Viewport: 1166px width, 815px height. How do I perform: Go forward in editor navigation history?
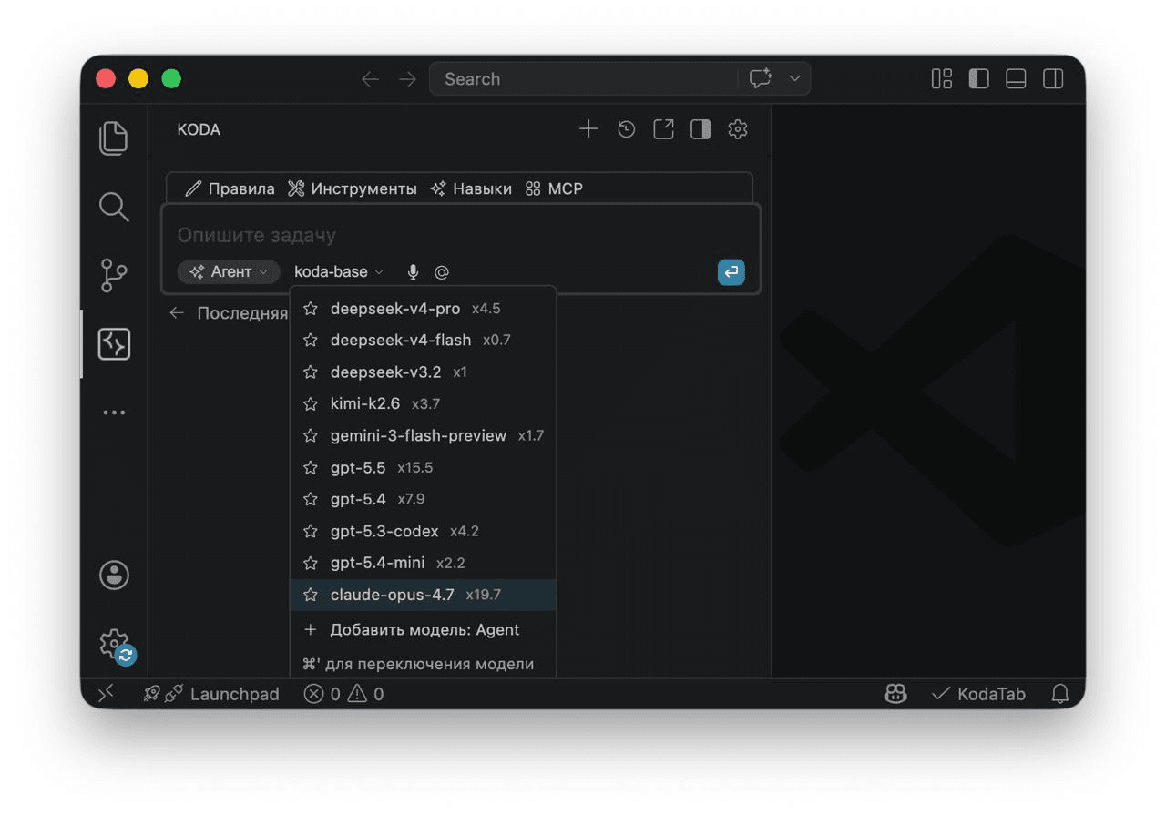coord(407,79)
